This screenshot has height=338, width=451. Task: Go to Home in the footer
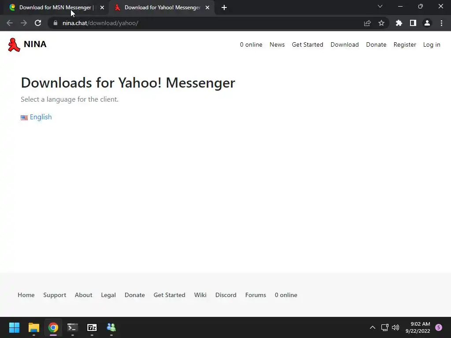(x=26, y=295)
